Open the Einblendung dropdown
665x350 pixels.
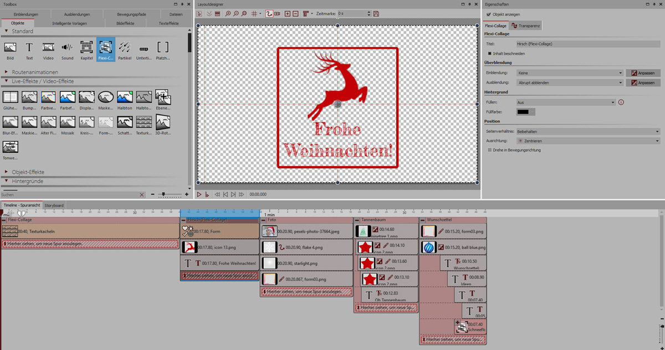(570, 73)
